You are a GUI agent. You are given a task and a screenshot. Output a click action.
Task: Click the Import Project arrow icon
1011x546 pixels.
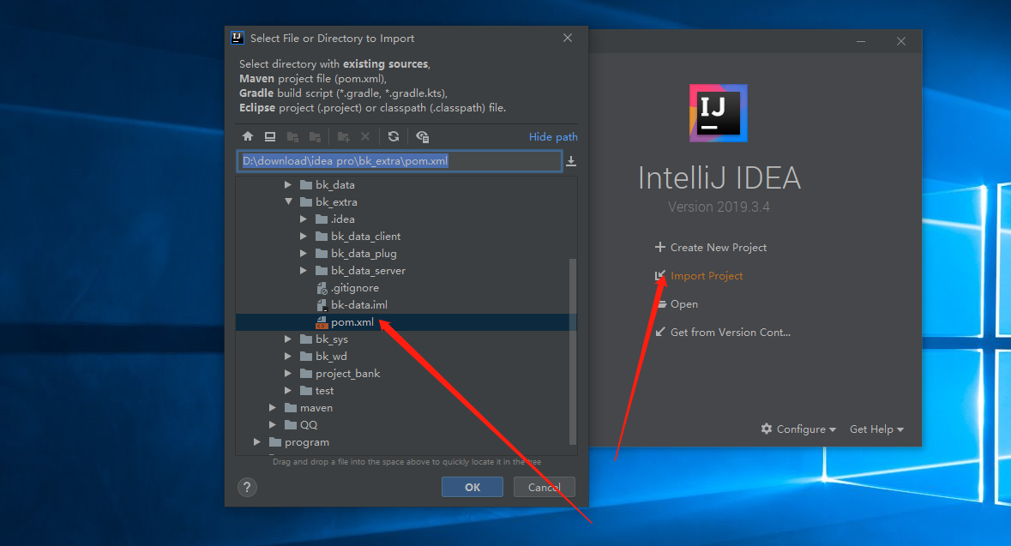click(x=659, y=275)
